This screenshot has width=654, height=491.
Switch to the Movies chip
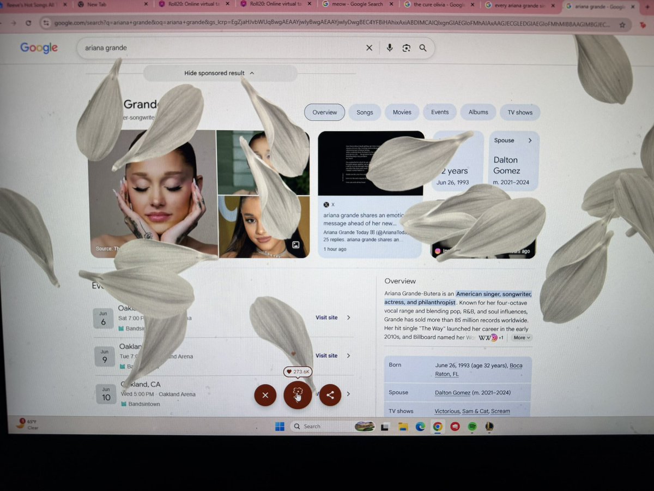(402, 112)
